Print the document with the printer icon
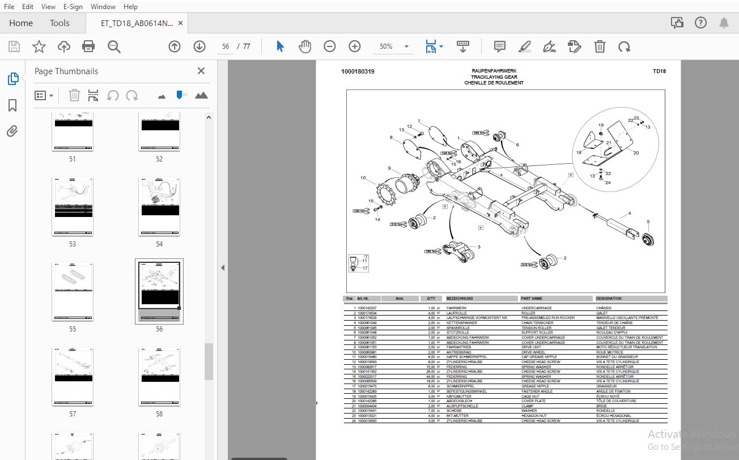This screenshot has height=460, width=739. (x=88, y=46)
